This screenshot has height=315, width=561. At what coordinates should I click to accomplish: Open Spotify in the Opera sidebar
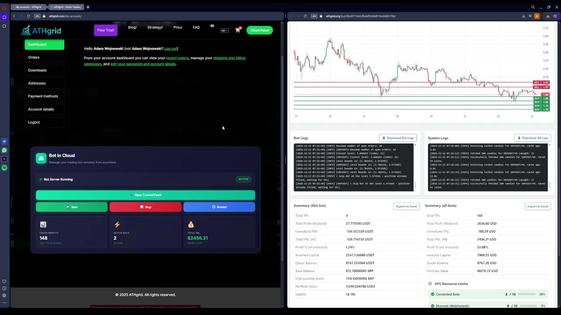(4, 168)
